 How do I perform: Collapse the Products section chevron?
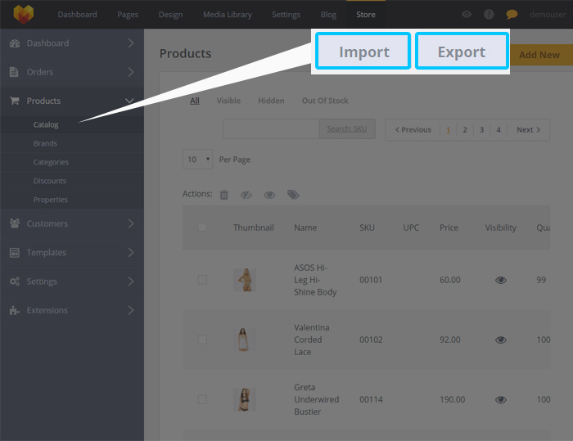click(x=129, y=101)
